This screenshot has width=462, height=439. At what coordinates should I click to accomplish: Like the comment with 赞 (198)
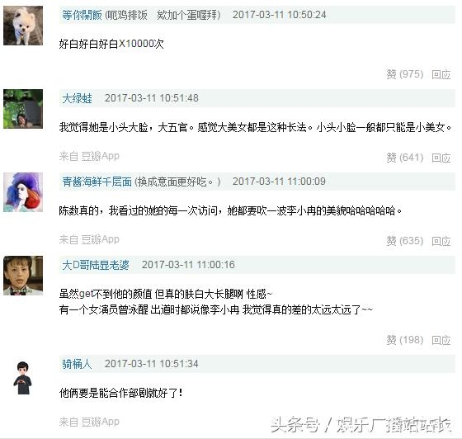coord(405,340)
